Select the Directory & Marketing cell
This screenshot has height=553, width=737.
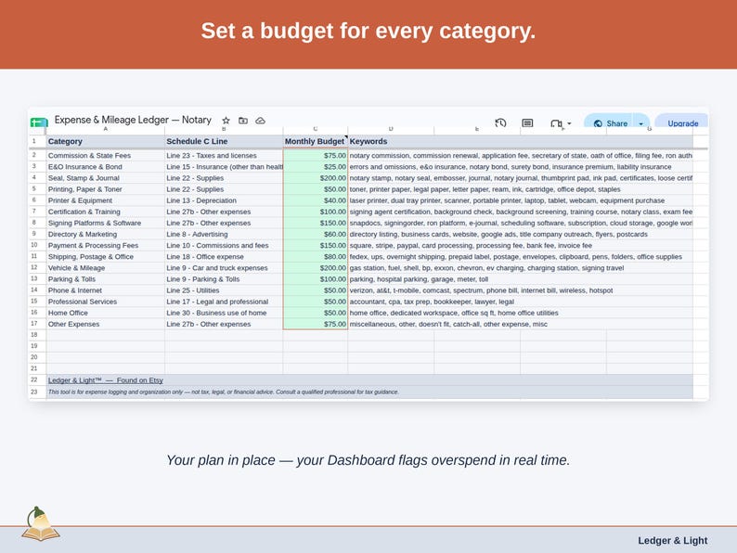click(x=106, y=235)
